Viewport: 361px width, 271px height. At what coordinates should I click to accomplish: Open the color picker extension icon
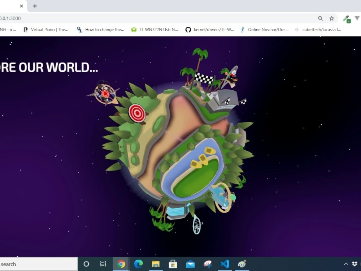point(347,19)
